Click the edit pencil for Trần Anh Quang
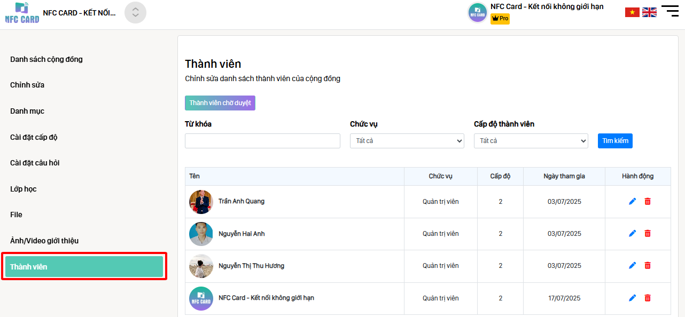 coord(632,201)
